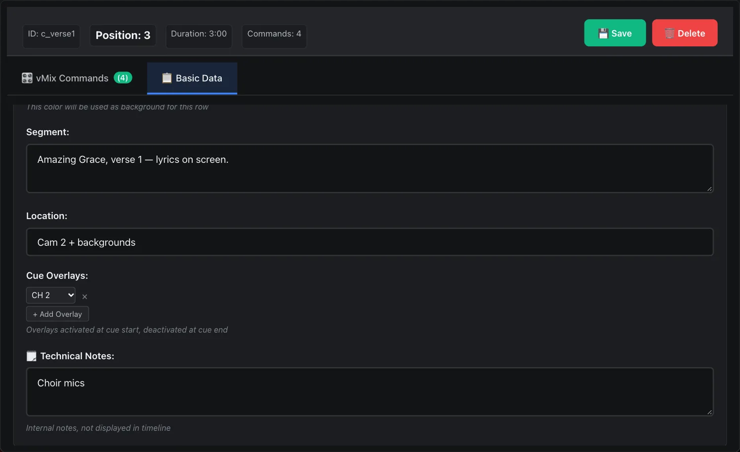This screenshot has height=452, width=740.
Task: Click the trash can icon on Delete
Action: [669, 34]
